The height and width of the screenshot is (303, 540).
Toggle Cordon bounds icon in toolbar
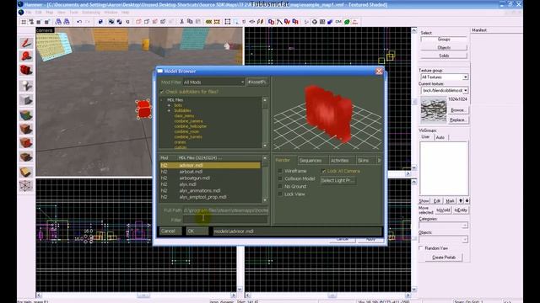208,22
